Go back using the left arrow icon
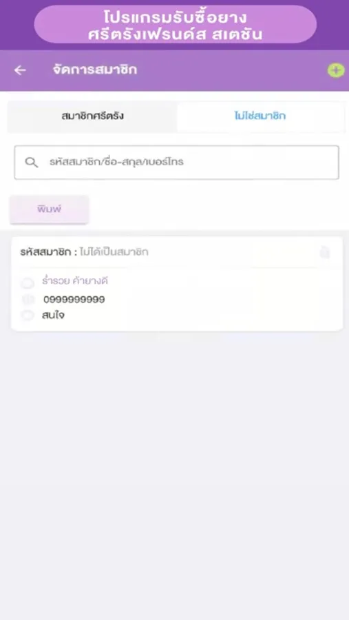This screenshot has width=349, height=620. (20, 70)
